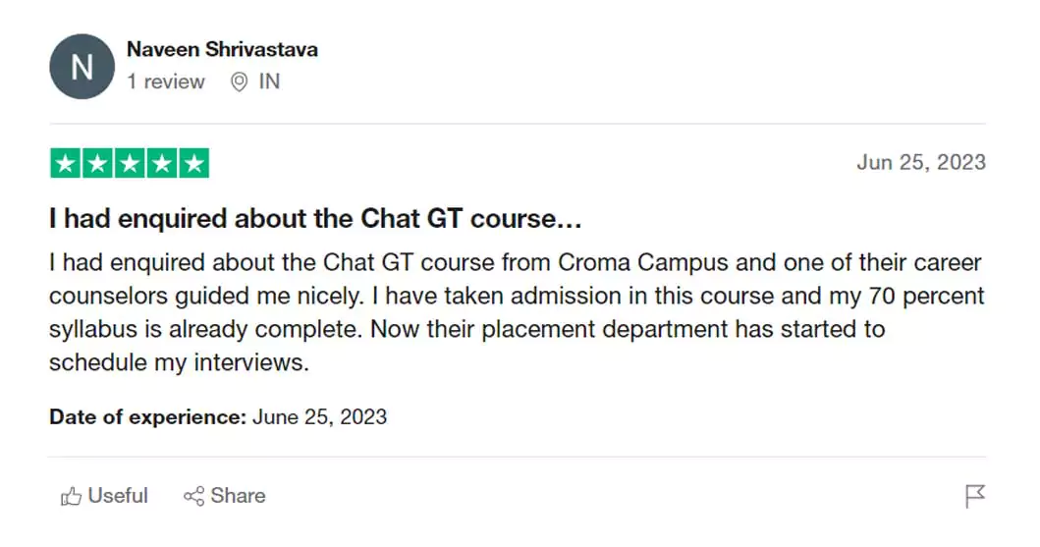Click the share network icon
The height and width of the screenshot is (547, 1040).
(193, 497)
